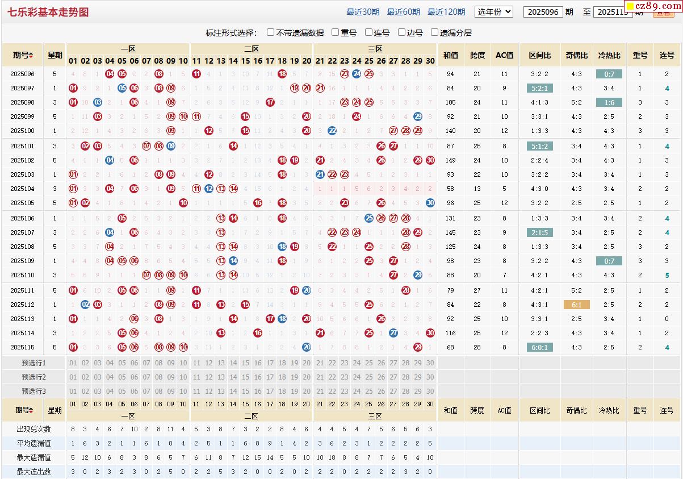683x479 pixels.
Task: Click the orange 6:1 cell in row 2025112
Action: pyautogui.click(x=576, y=305)
